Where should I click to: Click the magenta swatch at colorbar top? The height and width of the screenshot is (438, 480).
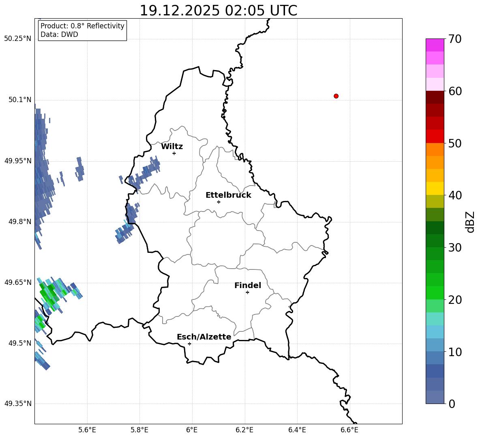tap(435, 45)
